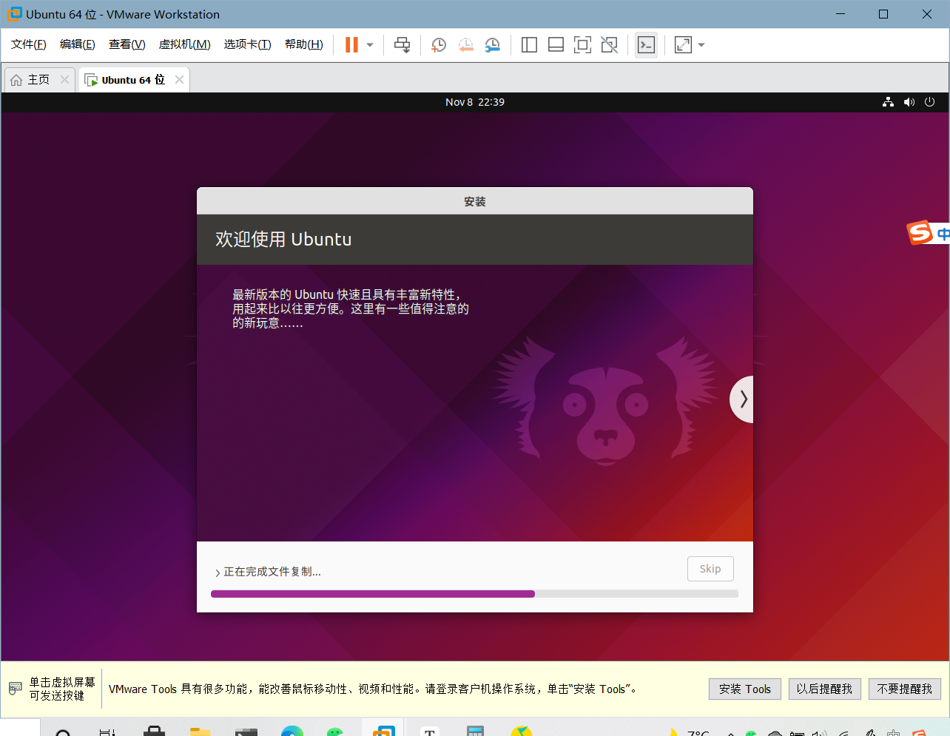Viewport: 950px width, 736px height.
Task: Enter full screen mode
Action: point(582,45)
